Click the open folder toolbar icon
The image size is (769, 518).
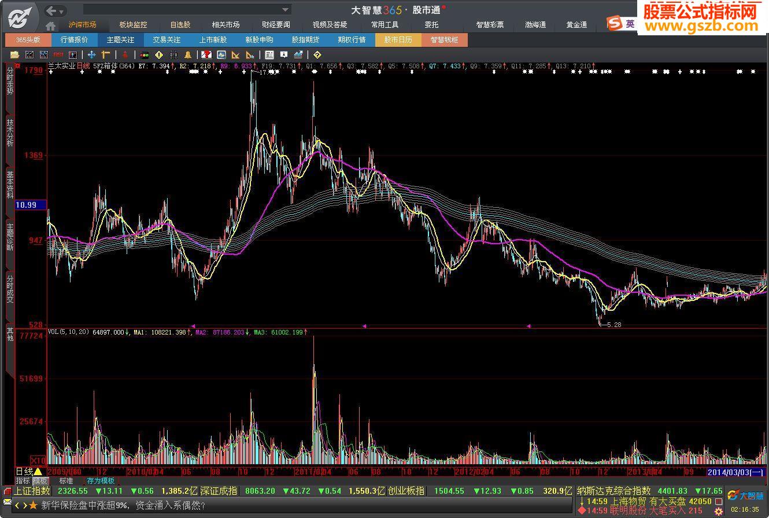click(x=15, y=55)
